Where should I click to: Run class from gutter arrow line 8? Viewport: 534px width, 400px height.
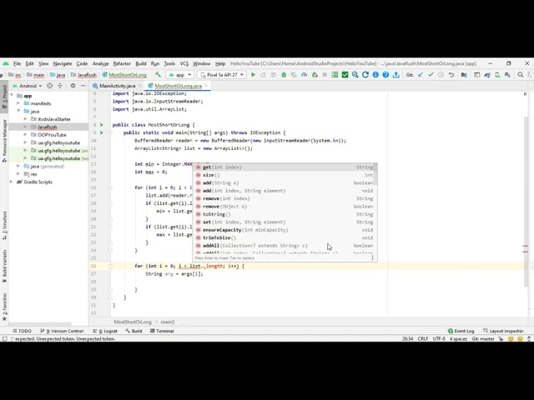pyautogui.click(x=102, y=125)
